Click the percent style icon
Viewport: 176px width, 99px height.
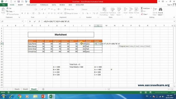click(87, 13)
